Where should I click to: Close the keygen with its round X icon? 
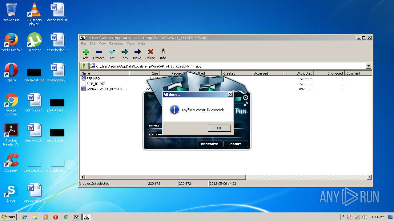point(245,98)
